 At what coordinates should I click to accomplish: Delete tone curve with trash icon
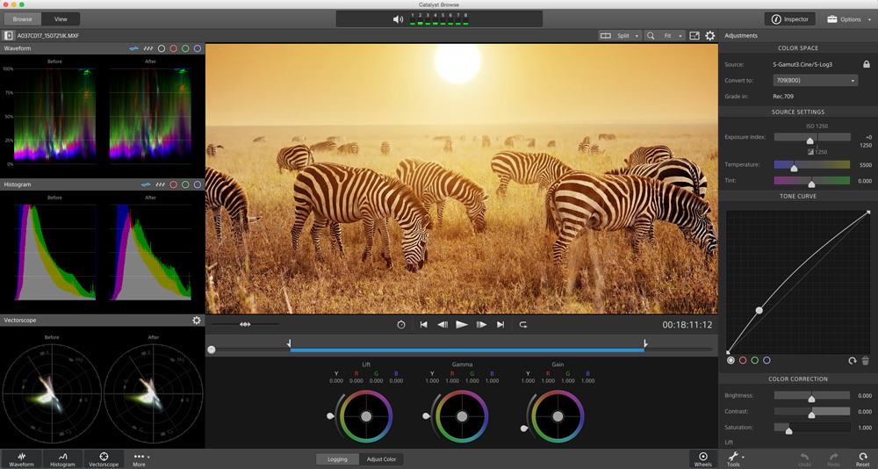[865, 361]
